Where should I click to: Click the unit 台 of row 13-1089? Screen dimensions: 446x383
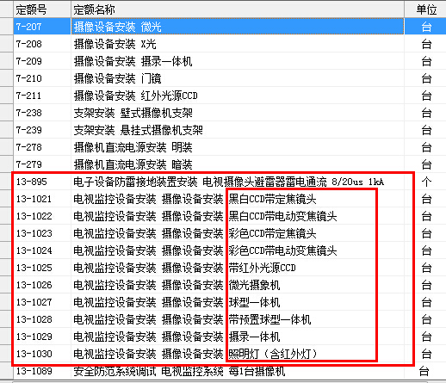click(424, 371)
